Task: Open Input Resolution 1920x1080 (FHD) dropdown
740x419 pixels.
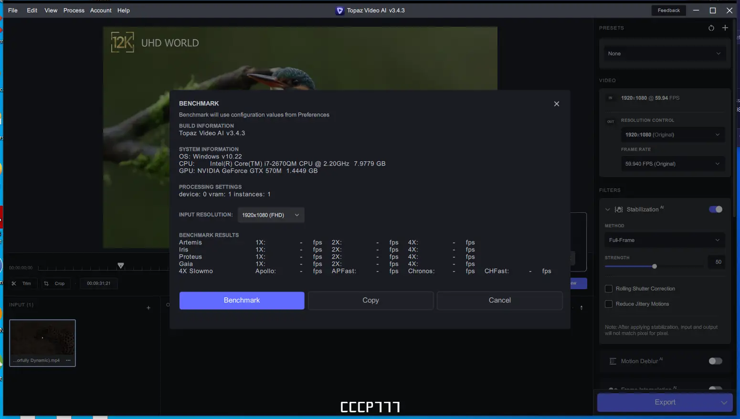Action: 271,215
